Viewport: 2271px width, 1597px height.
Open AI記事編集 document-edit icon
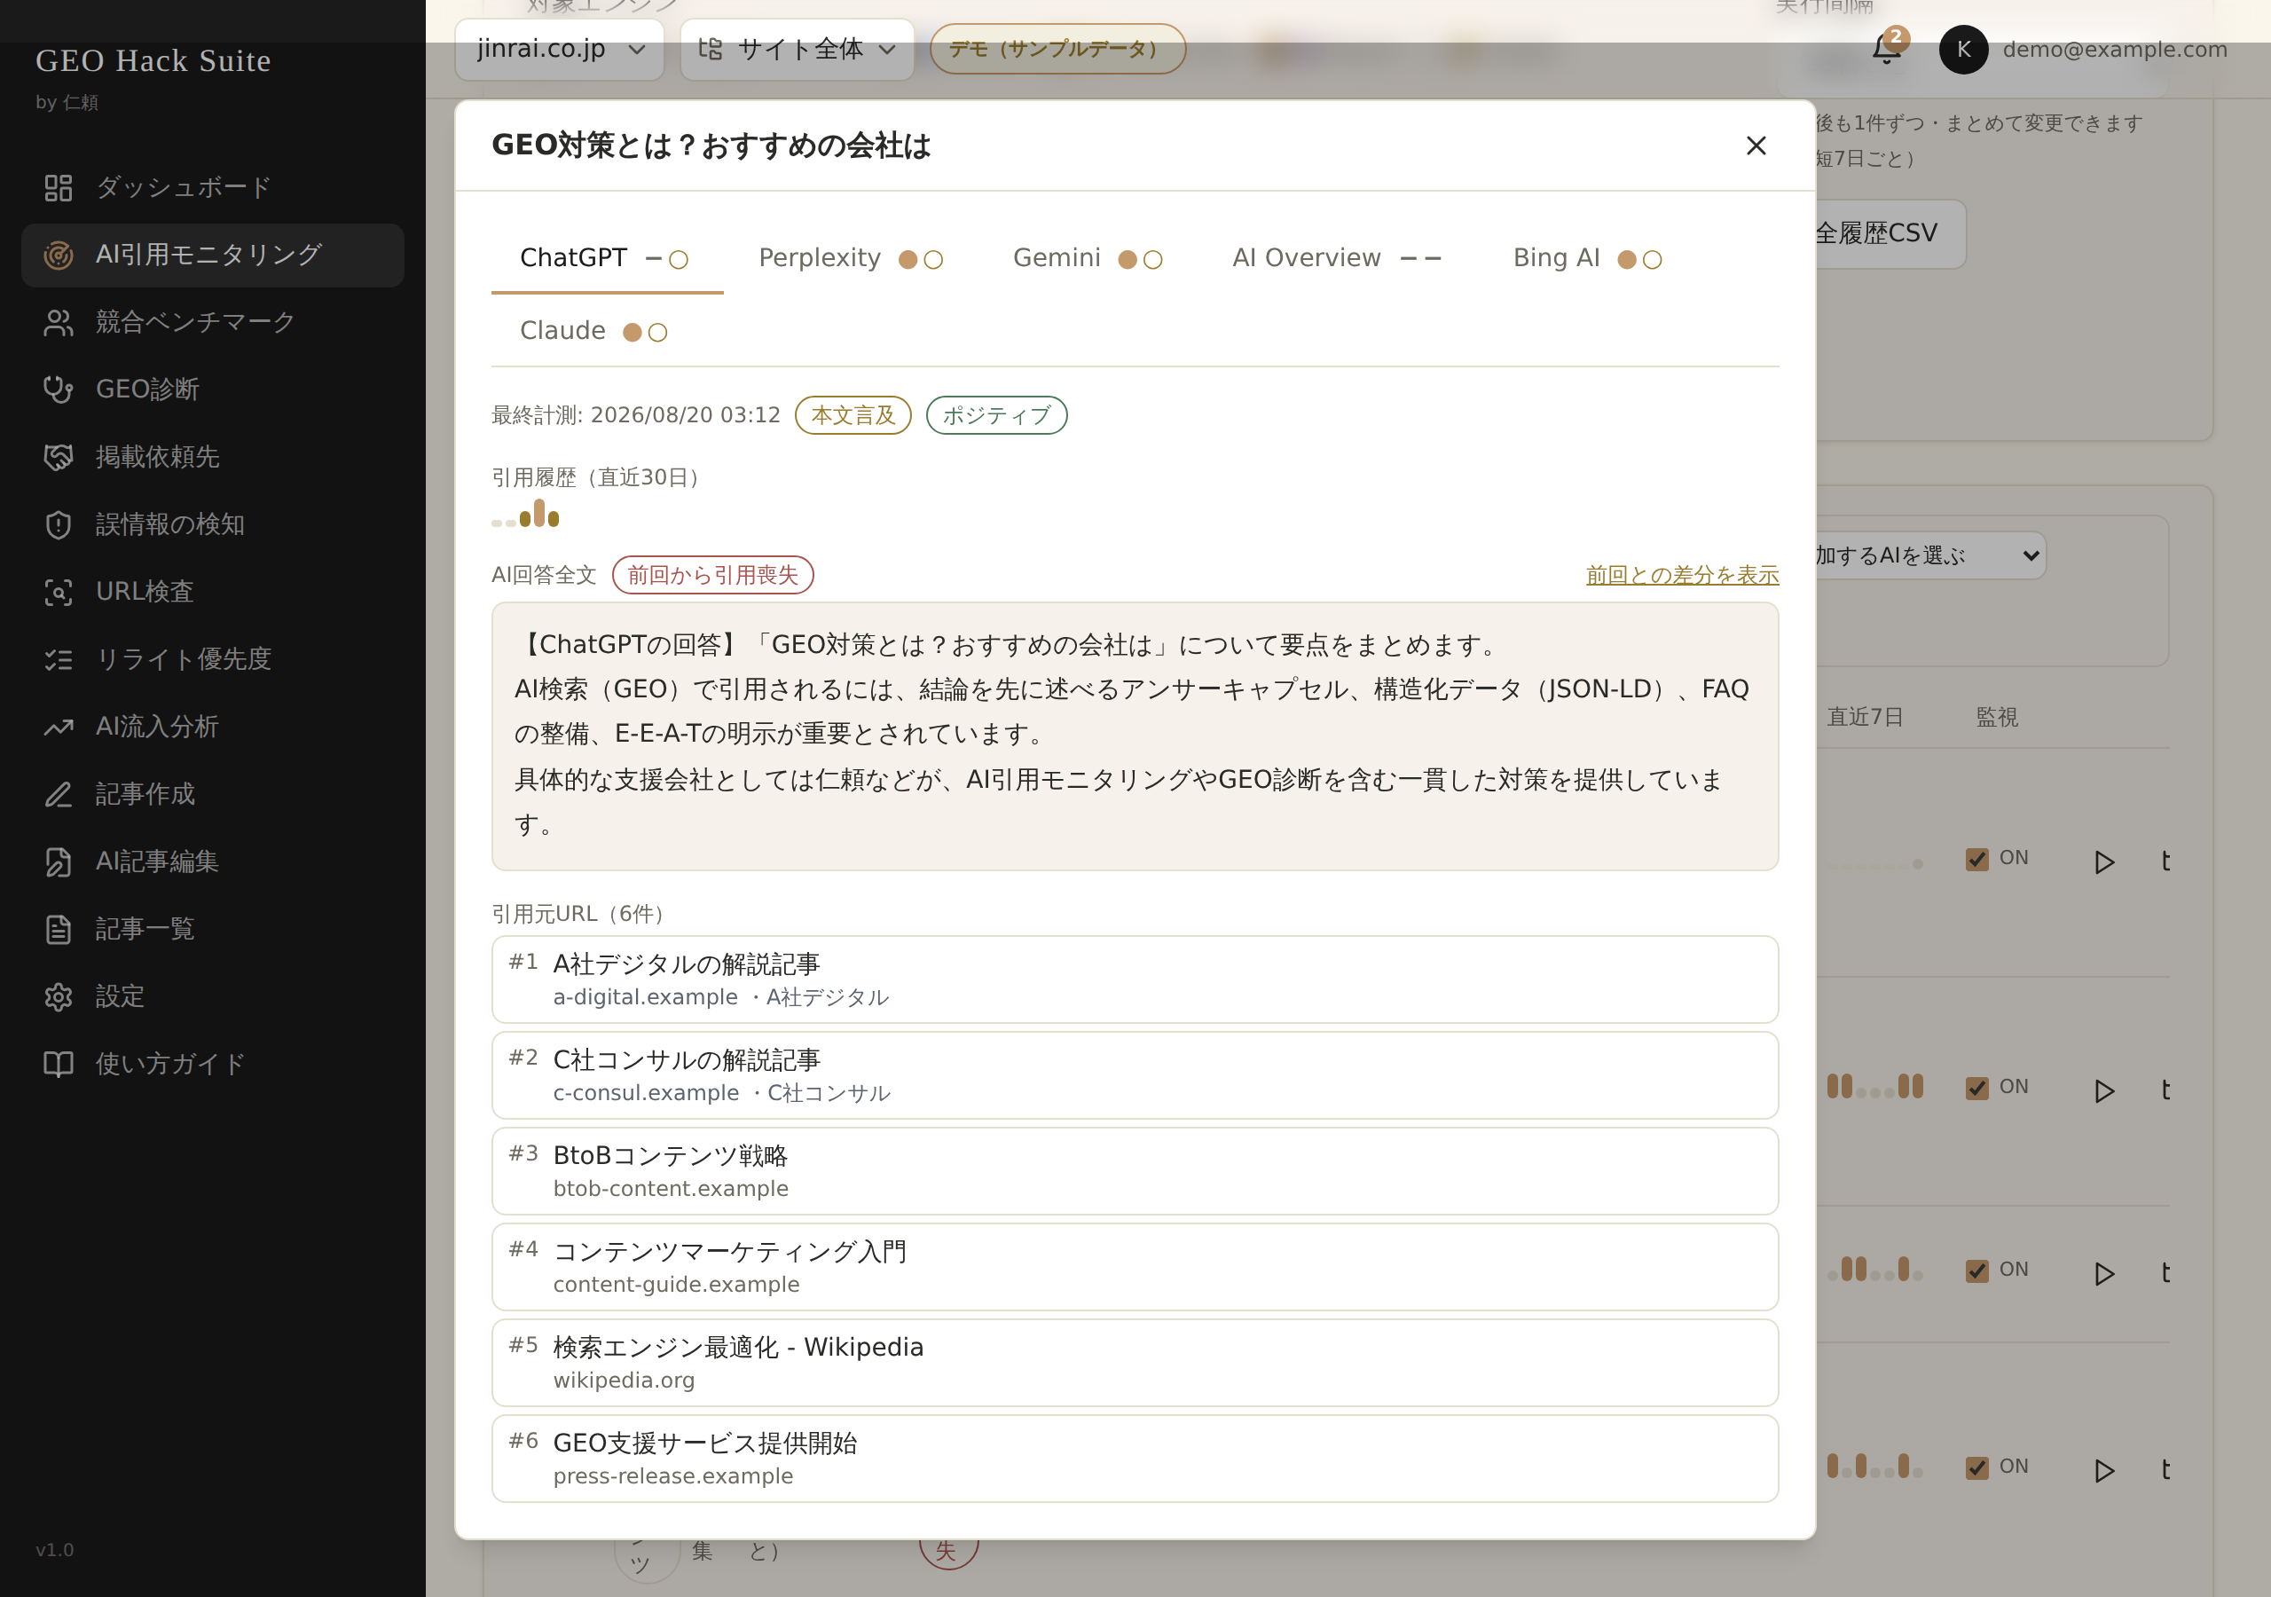pyautogui.click(x=59, y=861)
